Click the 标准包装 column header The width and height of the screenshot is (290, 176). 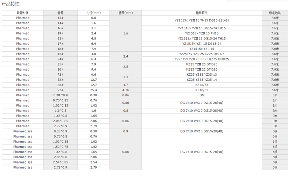coord(275,12)
